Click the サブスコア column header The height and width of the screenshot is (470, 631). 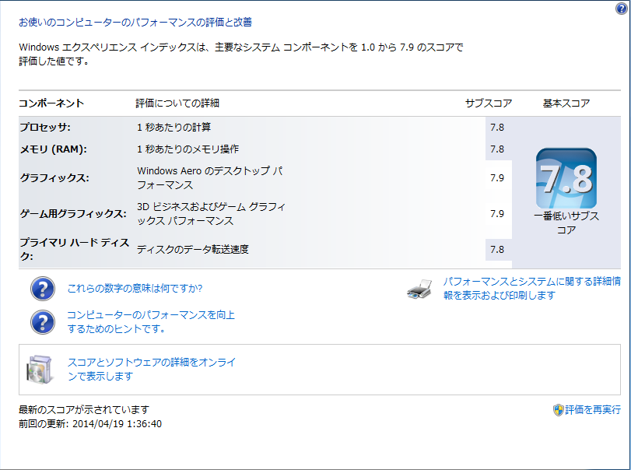click(x=489, y=103)
